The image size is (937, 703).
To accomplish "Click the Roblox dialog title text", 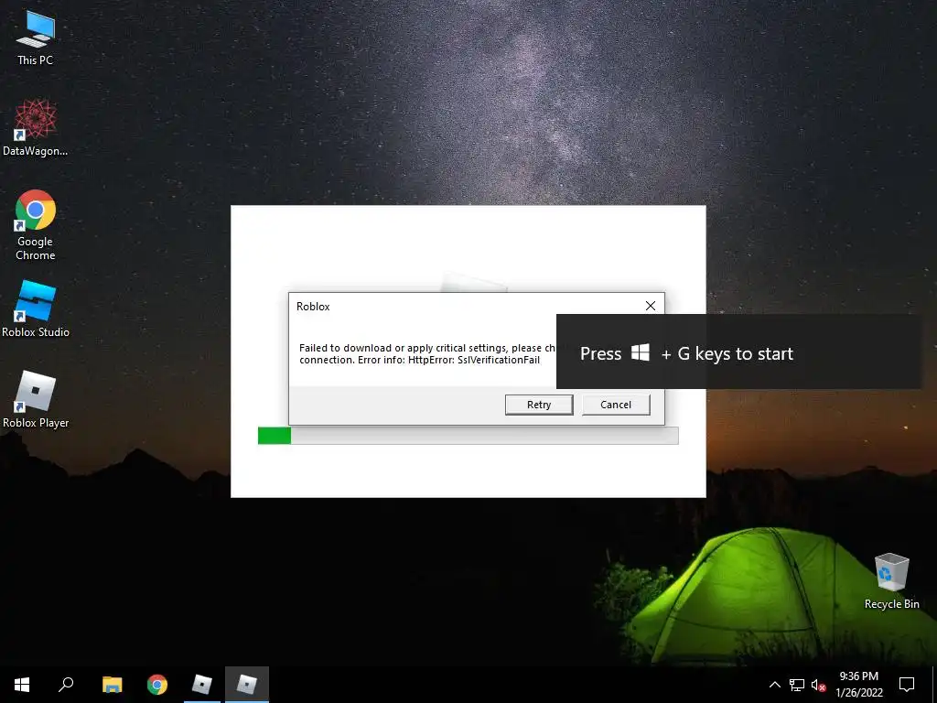I will (x=313, y=307).
